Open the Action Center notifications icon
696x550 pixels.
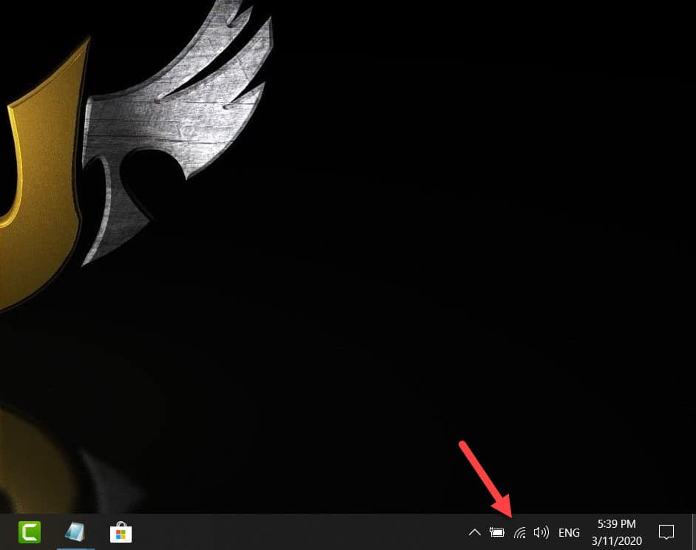point(666,532)
